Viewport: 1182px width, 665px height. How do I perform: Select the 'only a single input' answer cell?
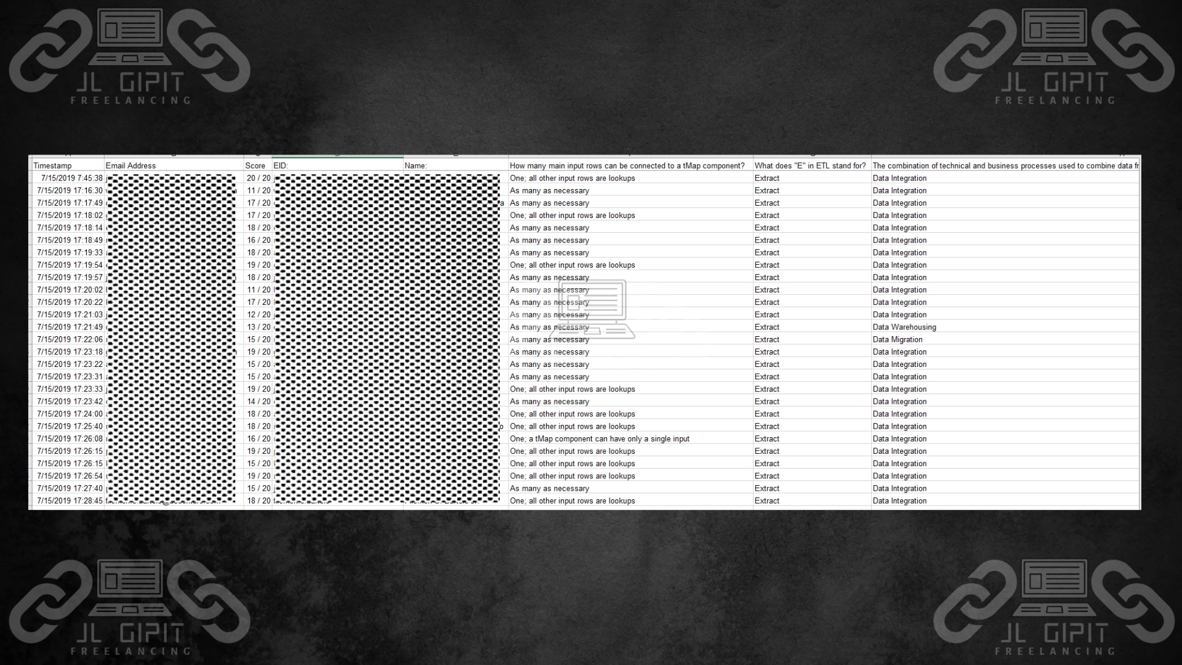click(x=600, y=439)
